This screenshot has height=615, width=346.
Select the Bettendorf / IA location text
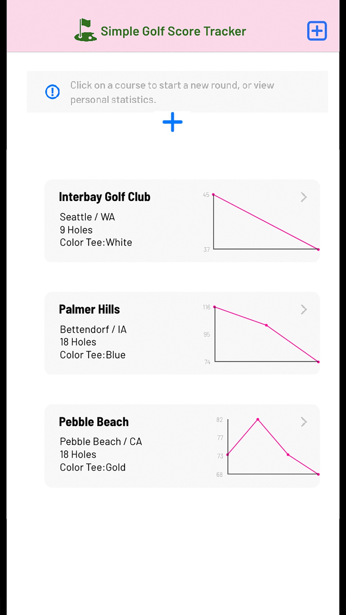93,329
